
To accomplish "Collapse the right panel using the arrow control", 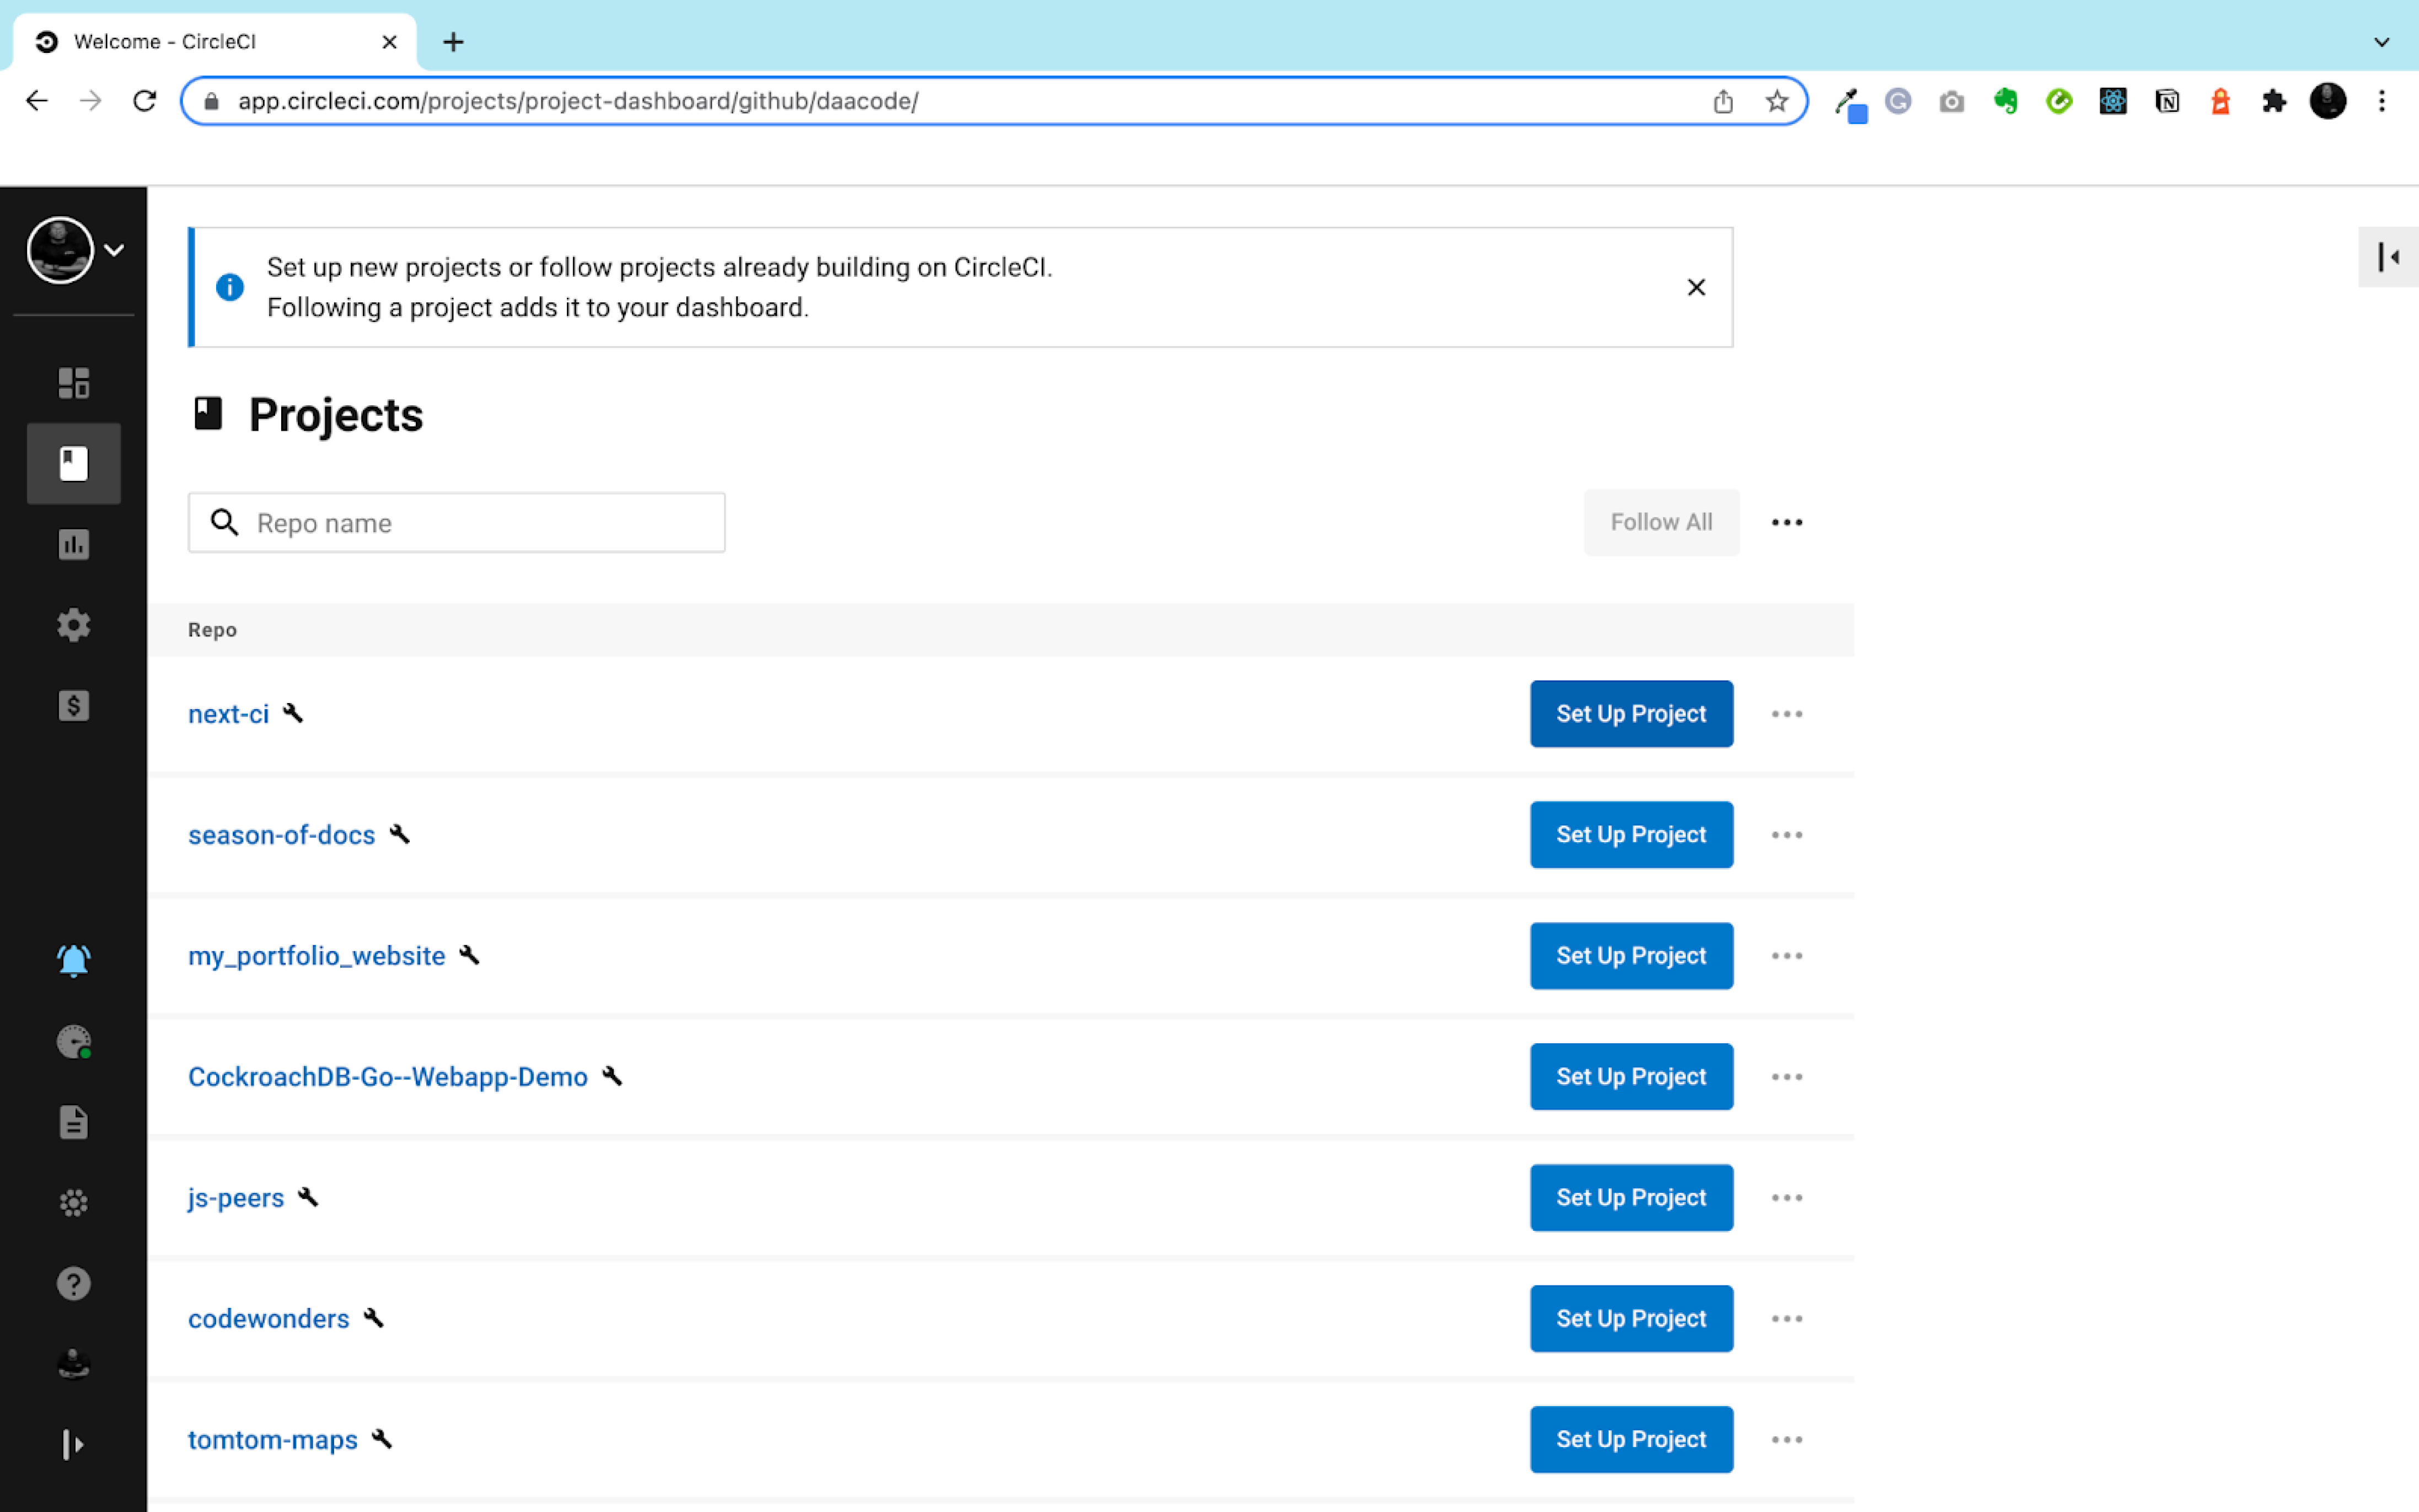I will click(2388, 257).
